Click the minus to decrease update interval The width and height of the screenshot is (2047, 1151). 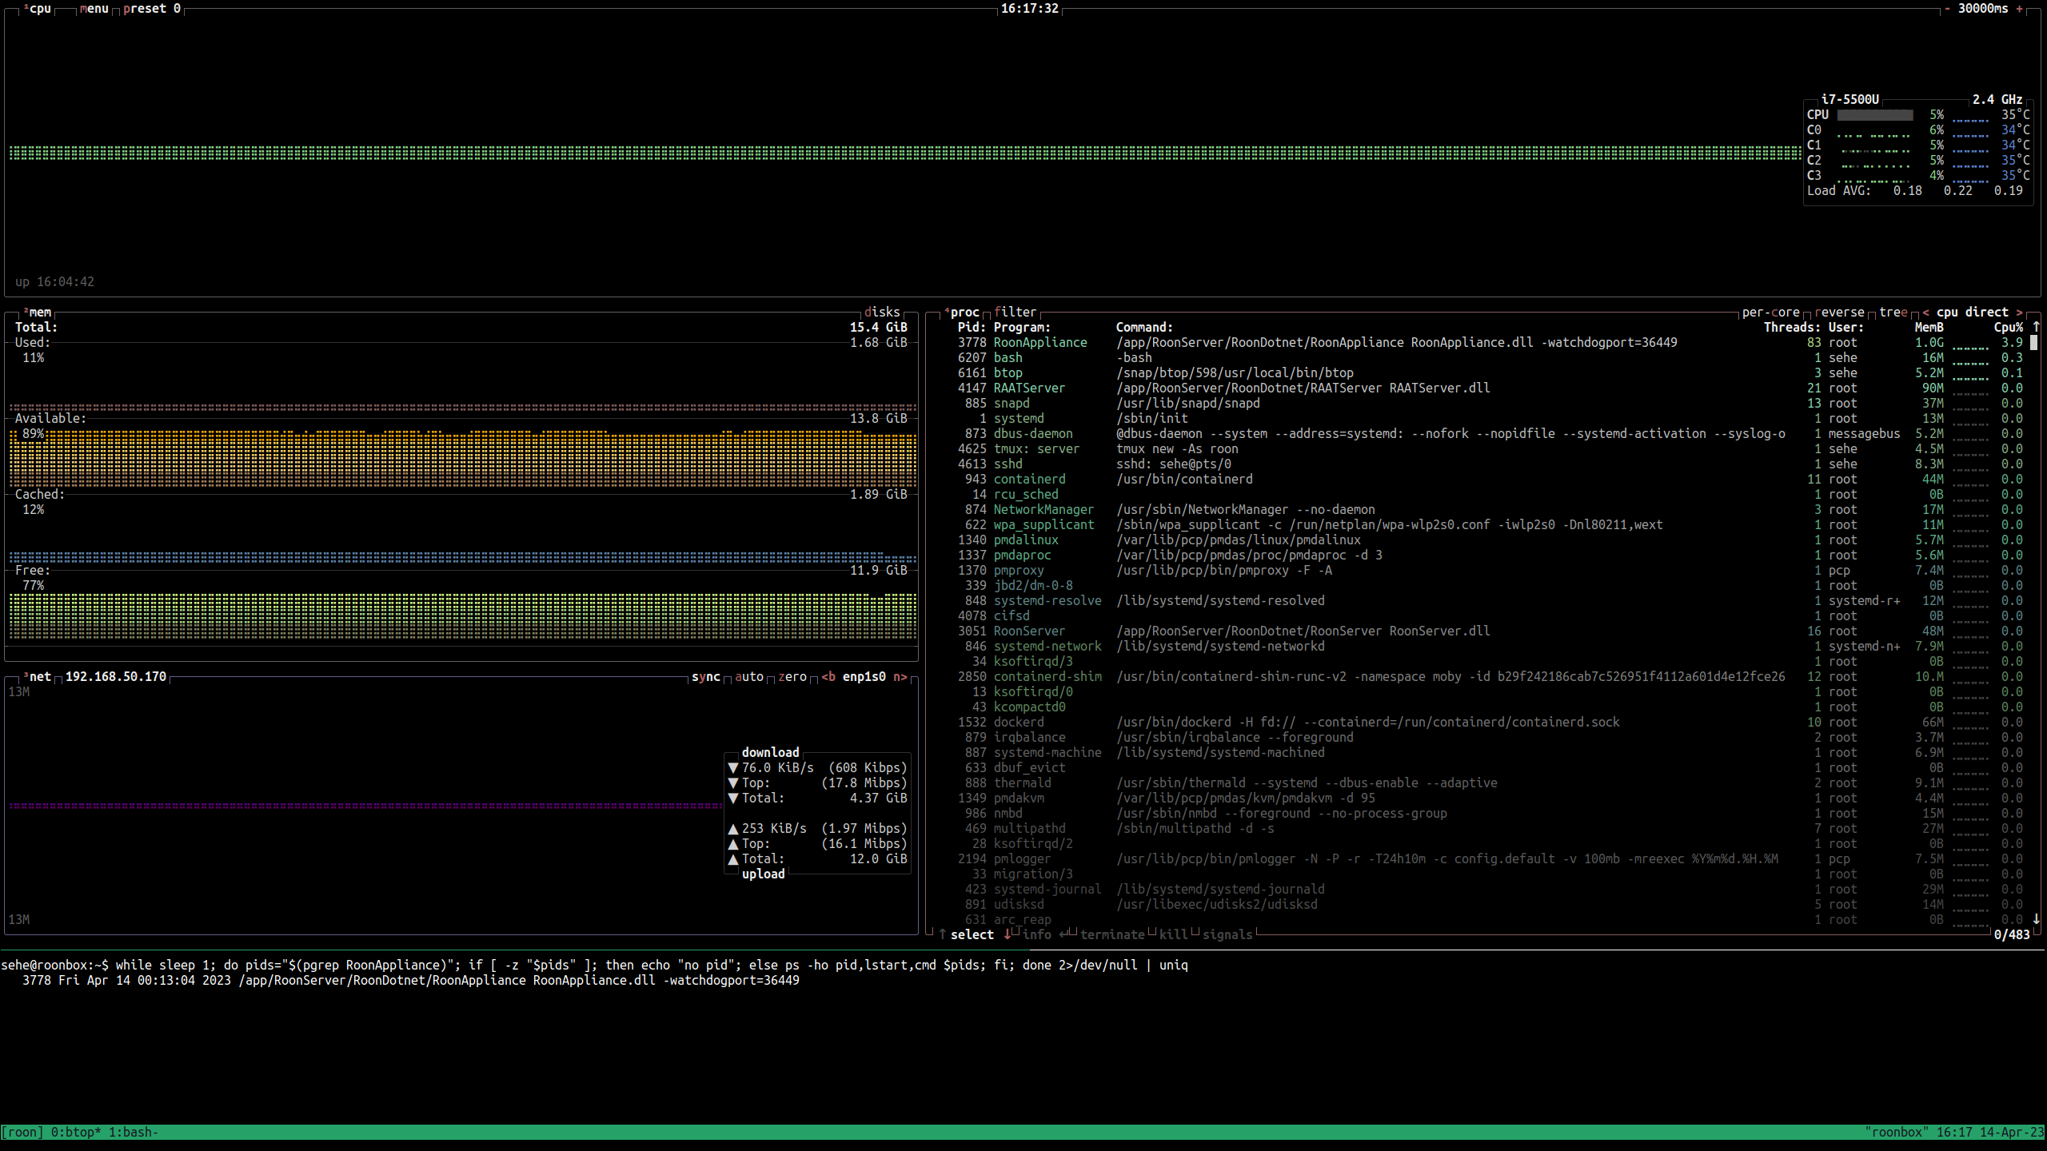tap(1947, 9)
